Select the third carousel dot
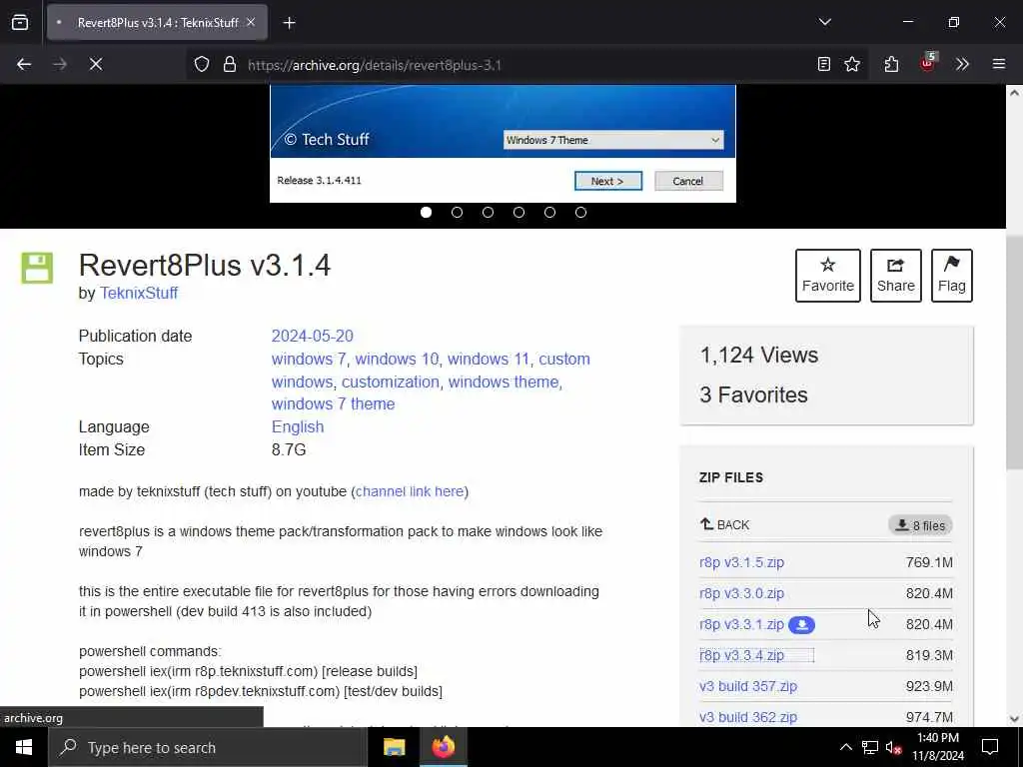 tap(488, 212)
